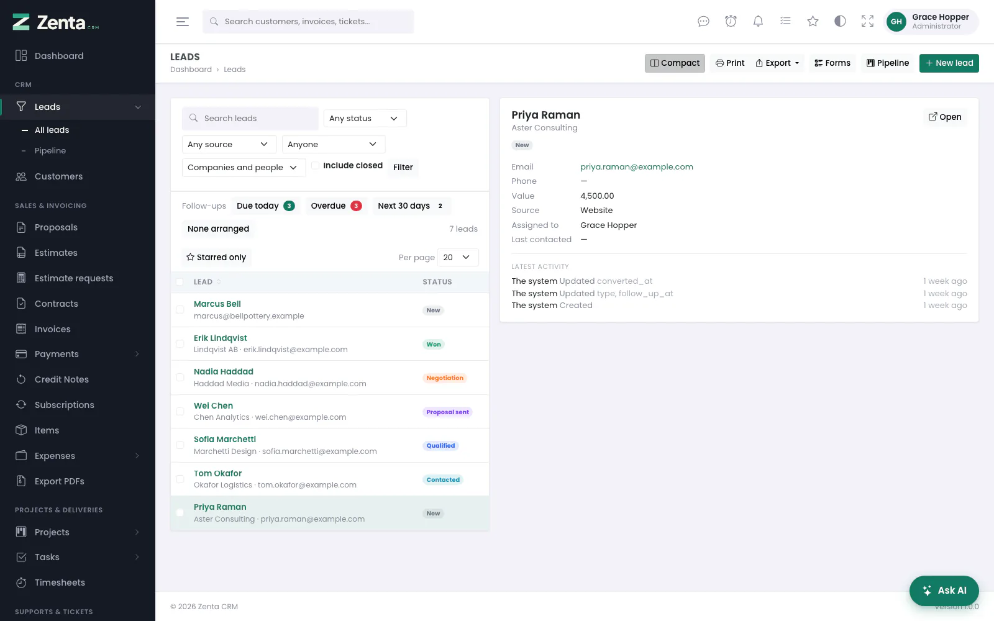Expand the Payments sidebar submenu
Viewport: 994px width, 621px height.
[x=78, y=354]
